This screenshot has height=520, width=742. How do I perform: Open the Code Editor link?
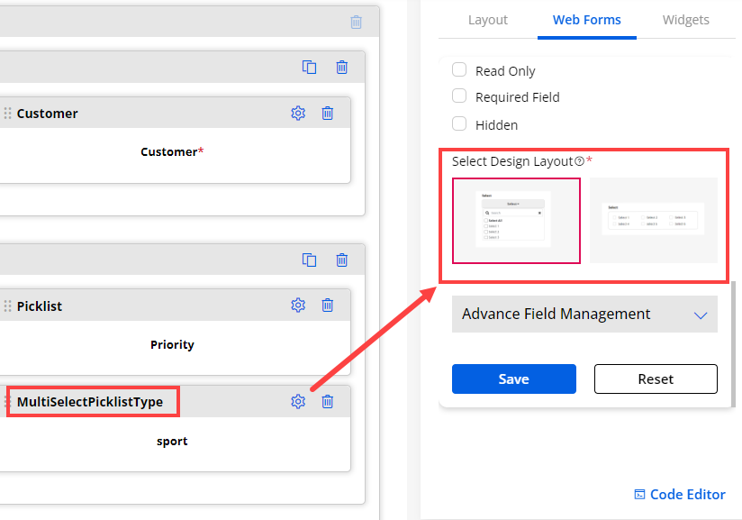[680, 494]
